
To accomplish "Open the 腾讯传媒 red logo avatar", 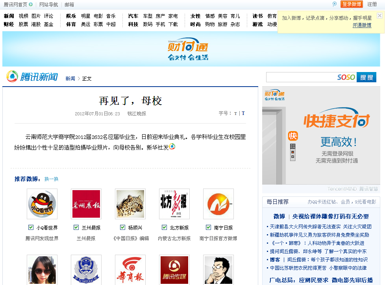I will pos(174,270).
